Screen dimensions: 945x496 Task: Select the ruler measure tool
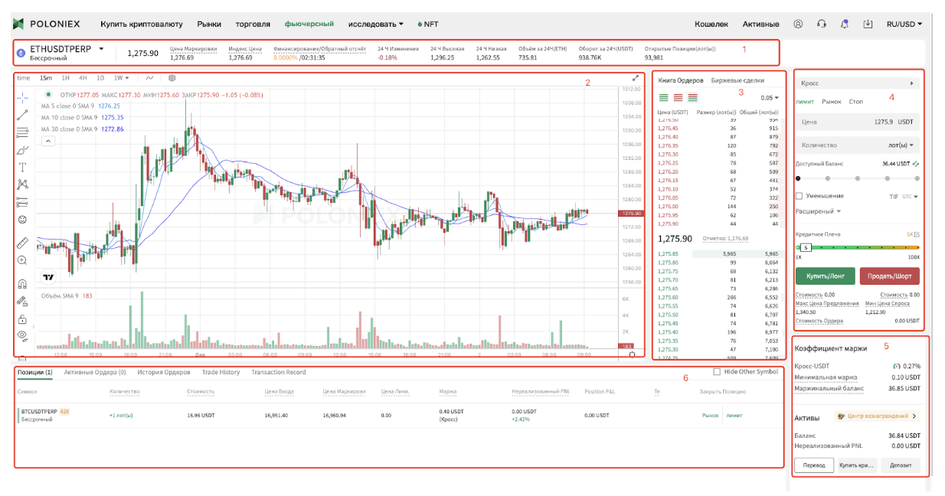click(23, 243)
